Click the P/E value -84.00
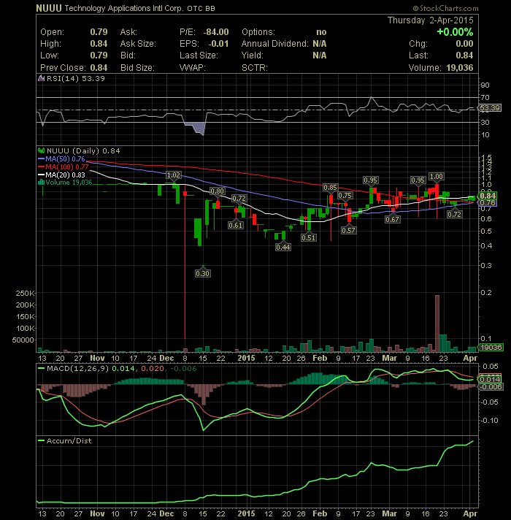The width and height of the screenshot is (511, 520). pyautogui.click(x=216, y=32)
